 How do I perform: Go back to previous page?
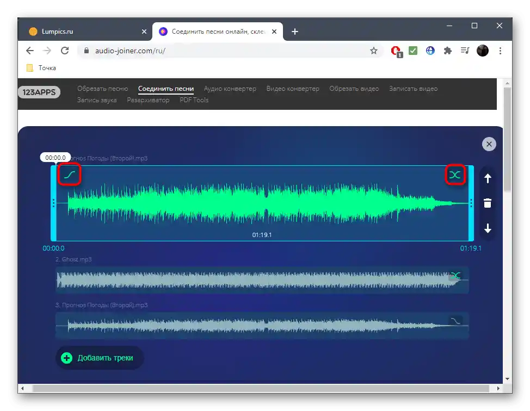point(30,51)
